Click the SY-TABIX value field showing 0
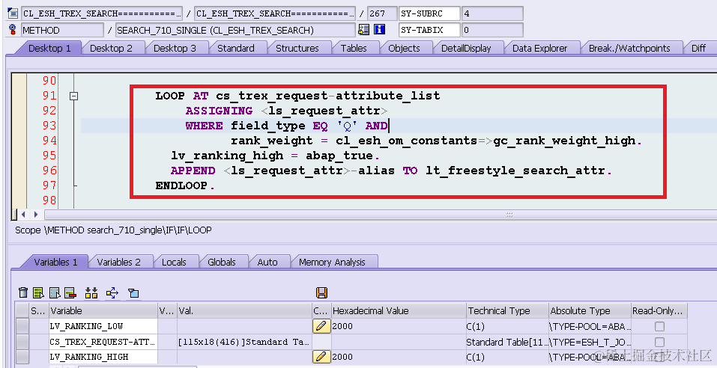The image size is (717, 368). click(x=492, y=30)
